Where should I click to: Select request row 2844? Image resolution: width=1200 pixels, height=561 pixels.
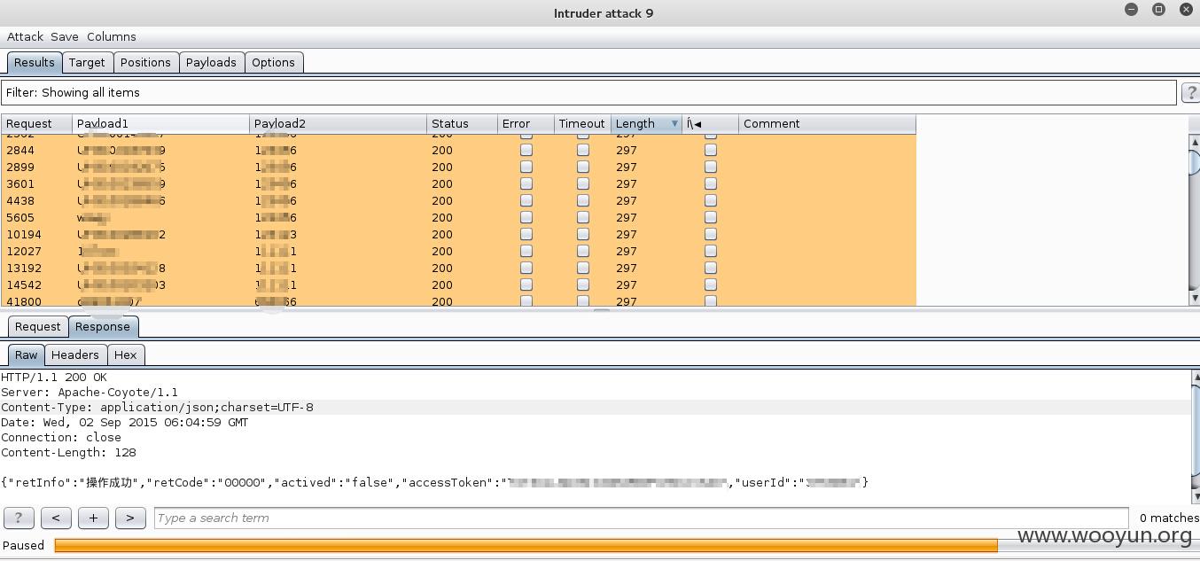pyautogui.click(x=458, y=150)
